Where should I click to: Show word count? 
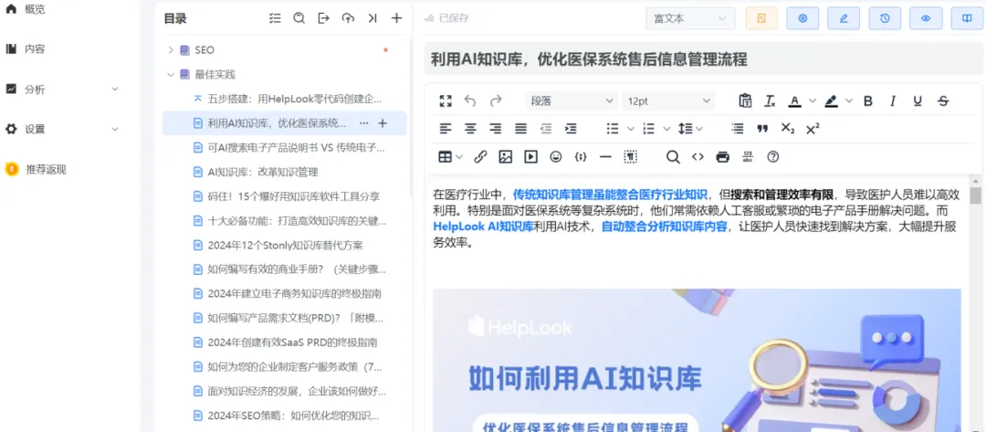pos(748,157)
